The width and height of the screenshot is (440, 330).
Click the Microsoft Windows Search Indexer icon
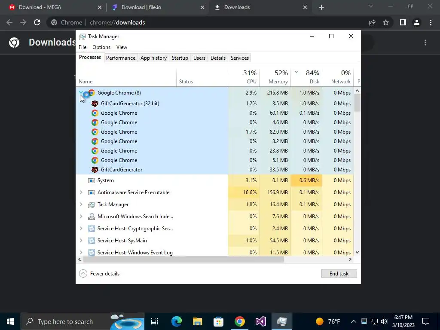(92, 217)
